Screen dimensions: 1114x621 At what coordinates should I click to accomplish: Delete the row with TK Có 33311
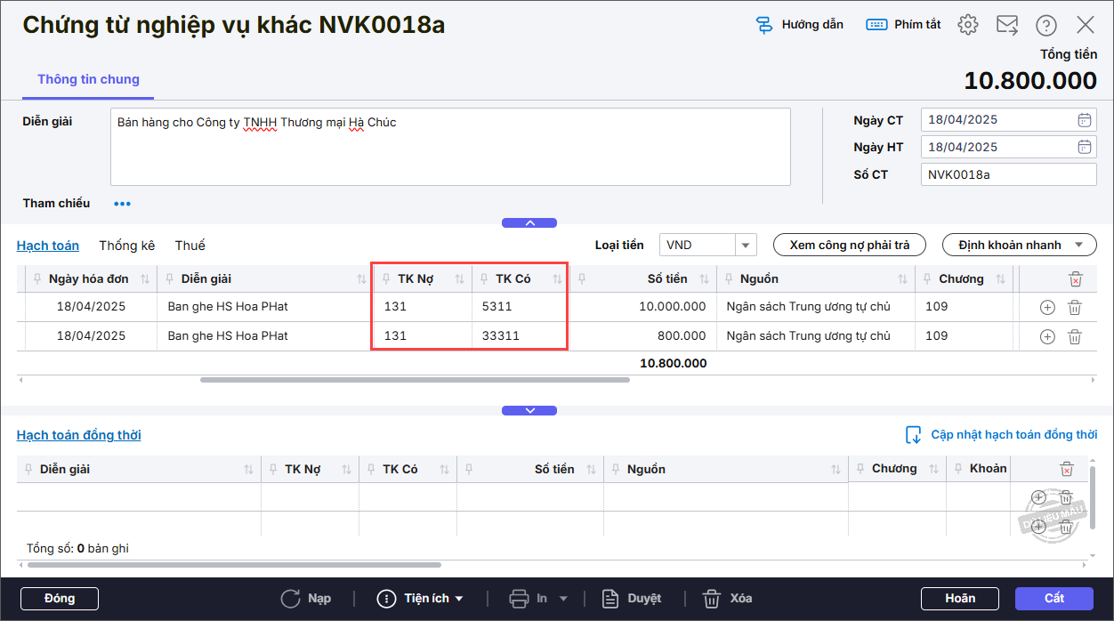point(1074,336)
